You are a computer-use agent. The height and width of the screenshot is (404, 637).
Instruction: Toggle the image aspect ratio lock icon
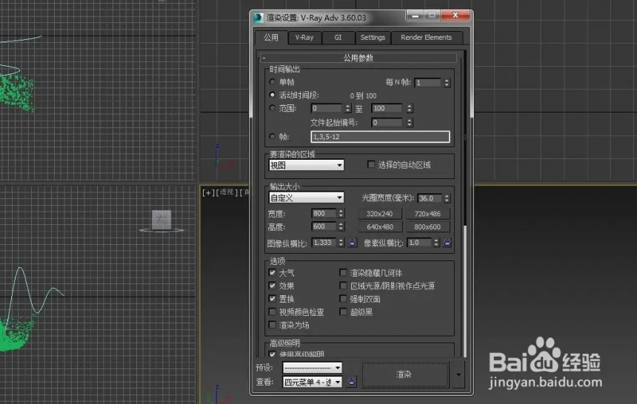pos(353,243)
